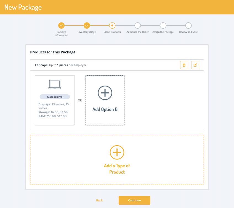Click the Add a Type of Product text
The height and width of the screenshot is (208, 234).
tap(117, 169)
